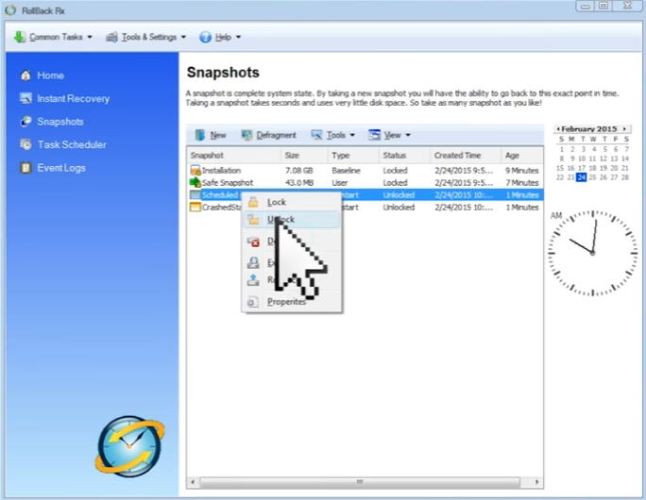
Task: Open the Tools & Settings dropdown
Action: point(144,38)
